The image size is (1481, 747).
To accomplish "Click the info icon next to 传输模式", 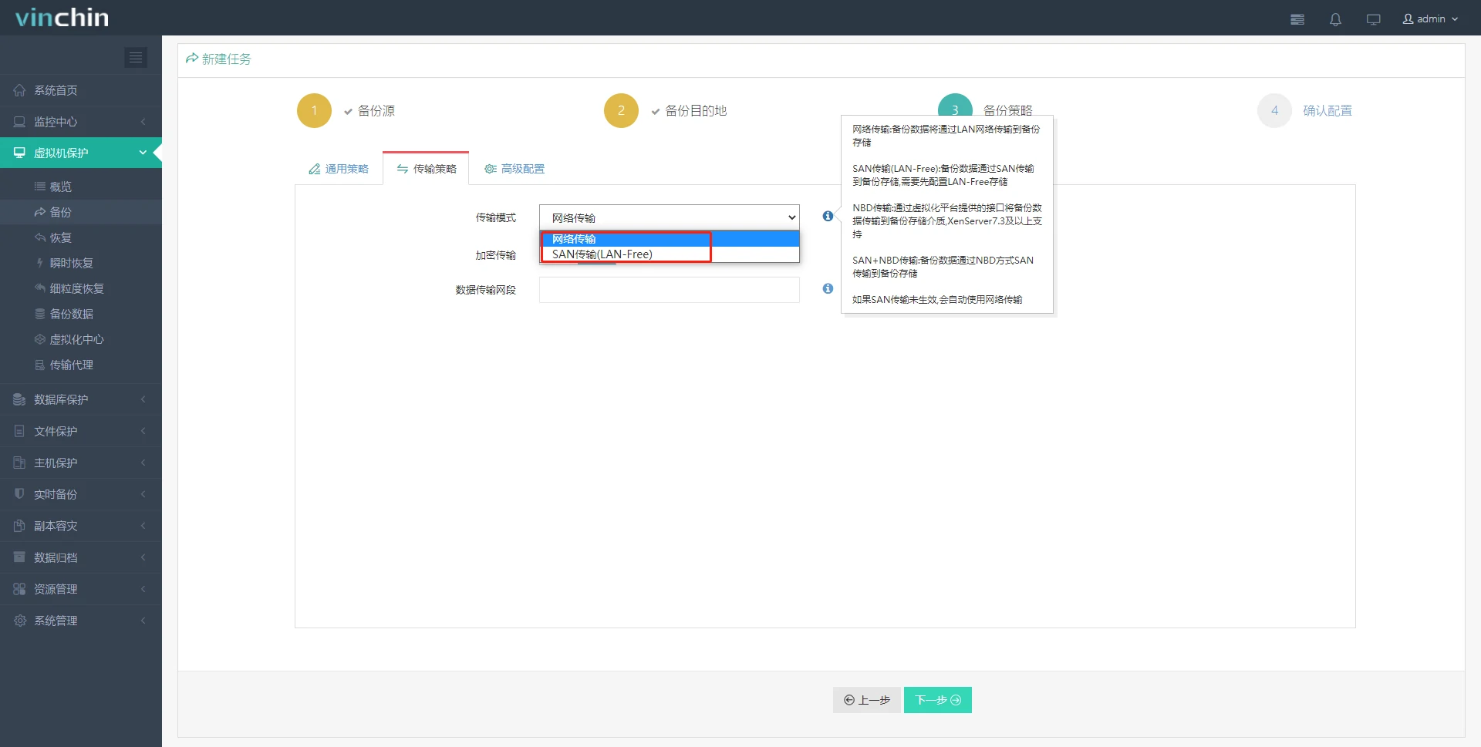I will click(x=827, y=217).
